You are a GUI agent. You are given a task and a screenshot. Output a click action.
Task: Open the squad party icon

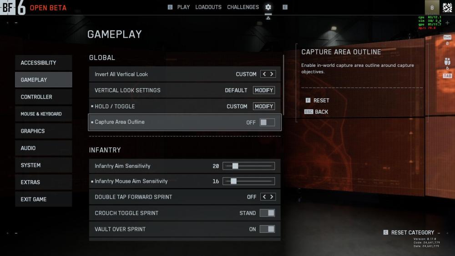click(x=447, y=61)
